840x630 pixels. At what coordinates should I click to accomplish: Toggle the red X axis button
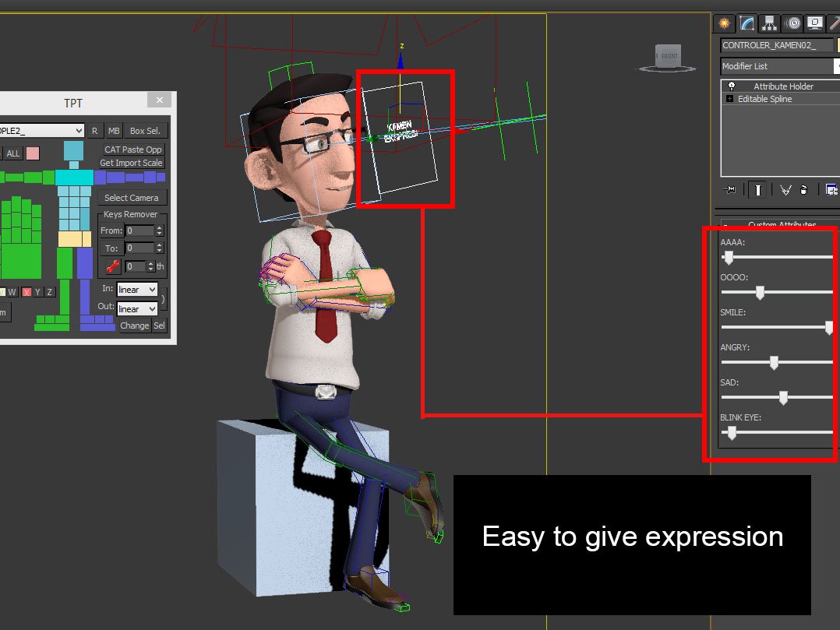coord(26,292)
